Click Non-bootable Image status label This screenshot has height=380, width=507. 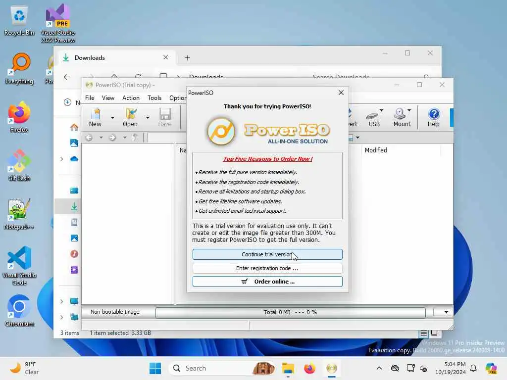(115, 312)
